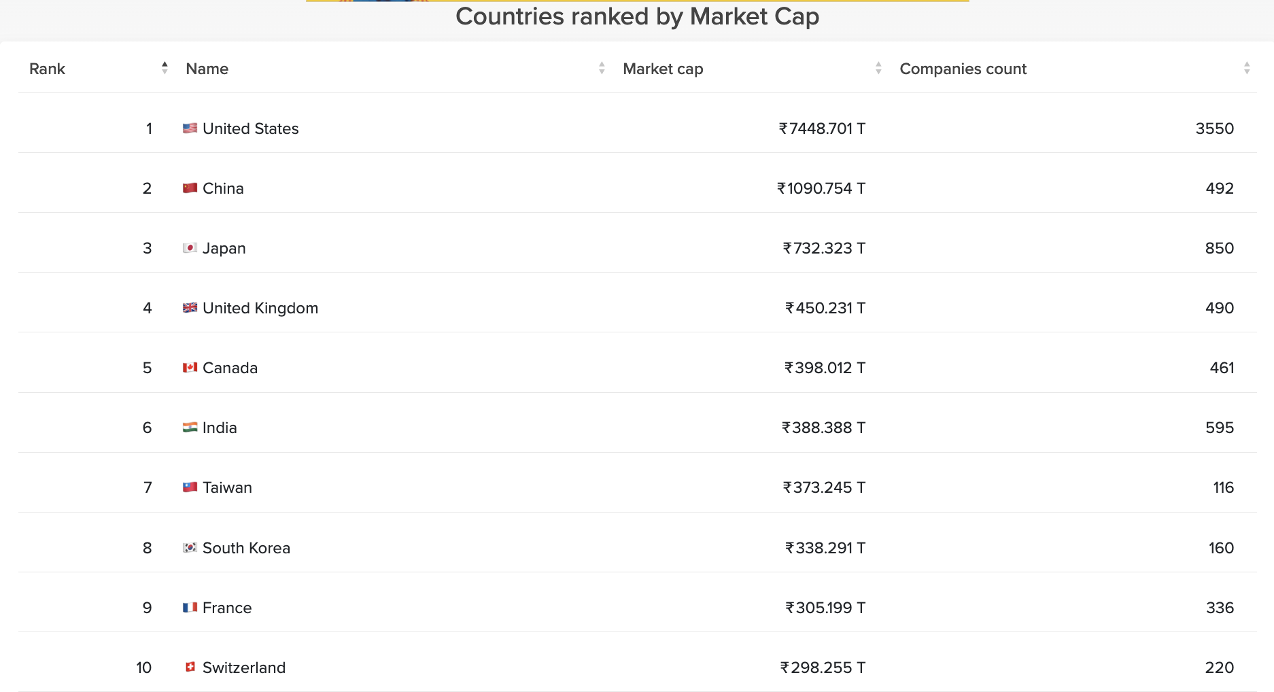Click the Taiwan flag icon
The width and height of the screenshot is (1274, 692).
pyautogui.click(x=190, y=487)
